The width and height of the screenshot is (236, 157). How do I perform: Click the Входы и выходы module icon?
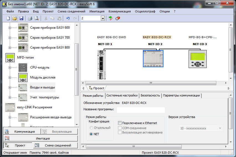pyautogui.click(x=23, y=87)
